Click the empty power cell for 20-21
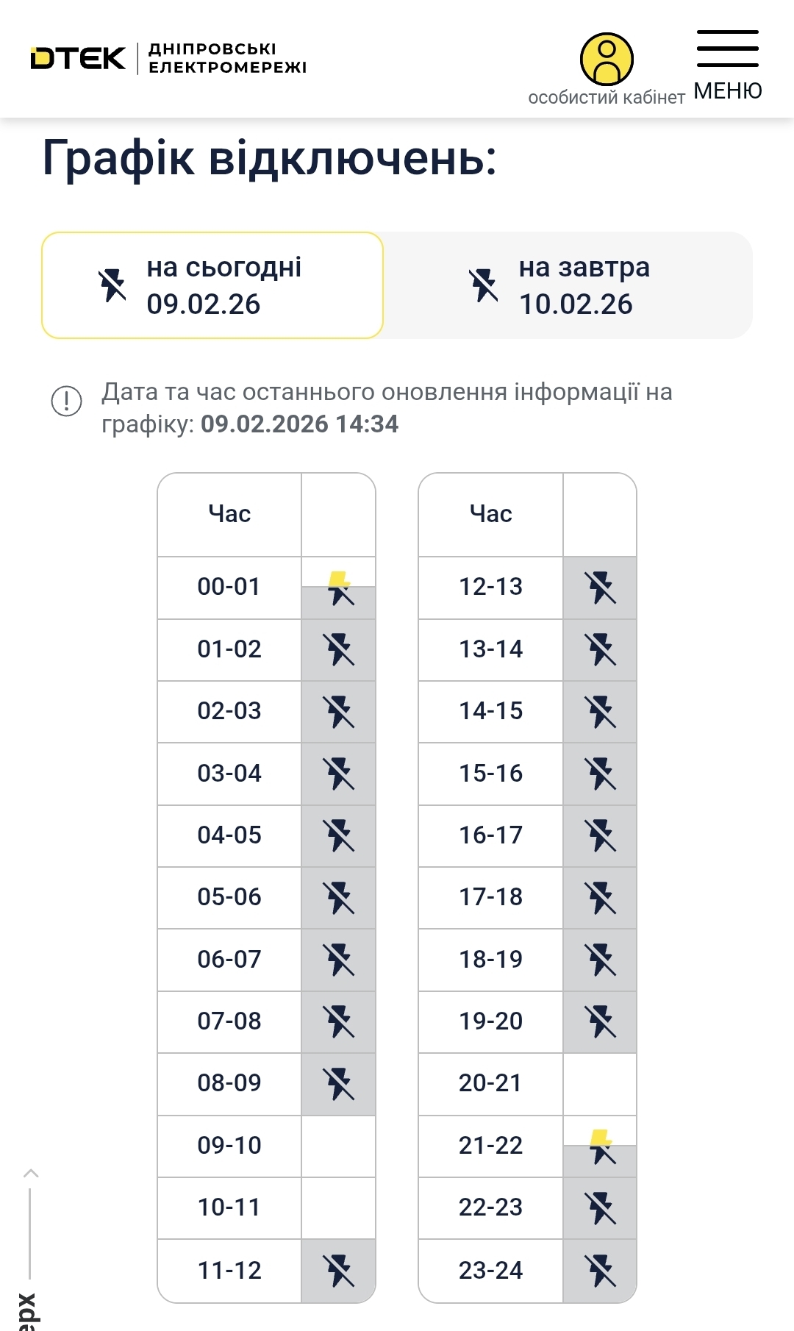The image size is (794, 1331). click(x=601, y=1084)
